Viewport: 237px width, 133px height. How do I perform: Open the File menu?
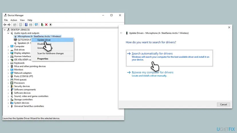6,20
